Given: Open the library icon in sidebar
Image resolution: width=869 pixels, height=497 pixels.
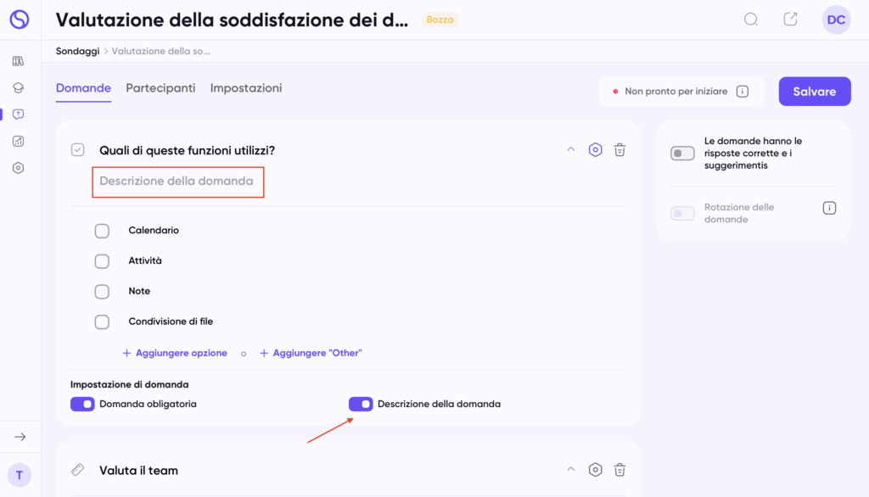Looking at the screenshot, I should point(19,61).
